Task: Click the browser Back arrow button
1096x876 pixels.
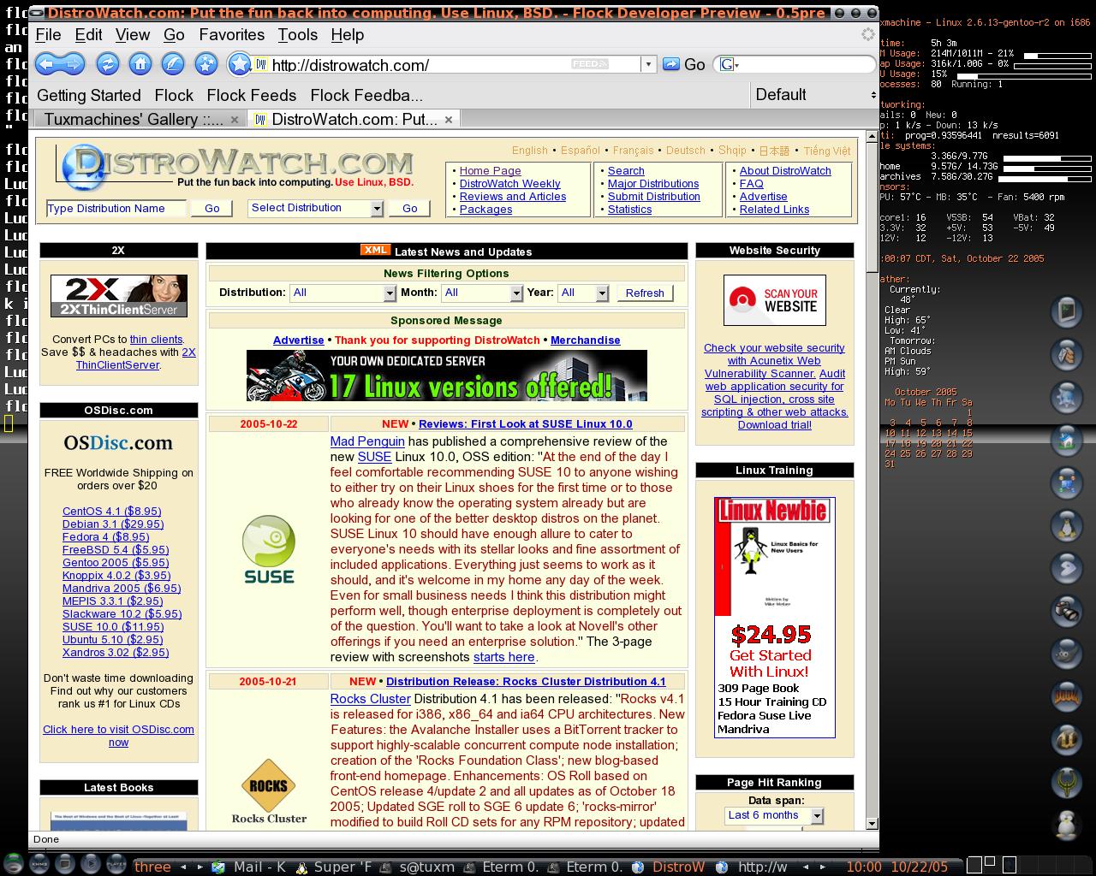Action: [x=47, y=63]
